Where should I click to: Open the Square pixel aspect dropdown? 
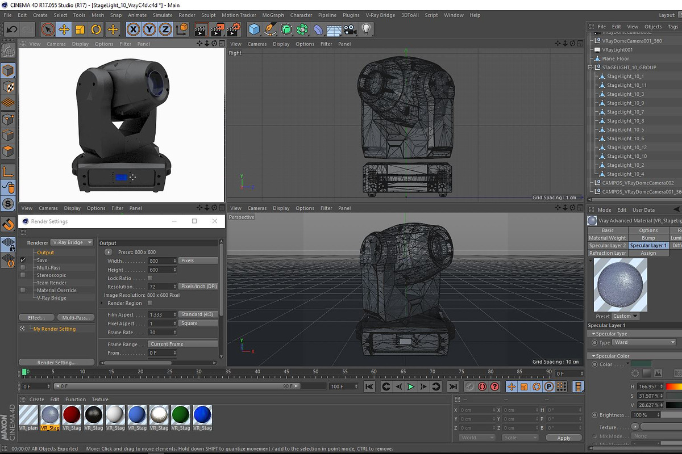click(x=198, y=323)
